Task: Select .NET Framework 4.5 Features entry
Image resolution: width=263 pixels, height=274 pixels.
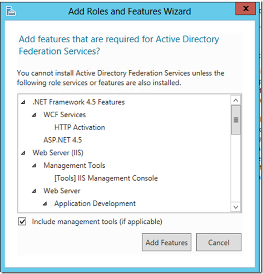Action: coord(78,102)
